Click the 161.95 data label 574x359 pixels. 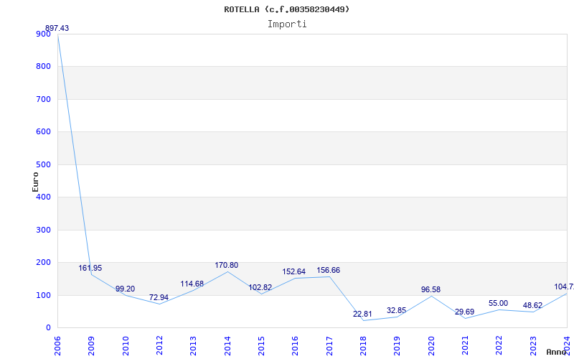90,268
